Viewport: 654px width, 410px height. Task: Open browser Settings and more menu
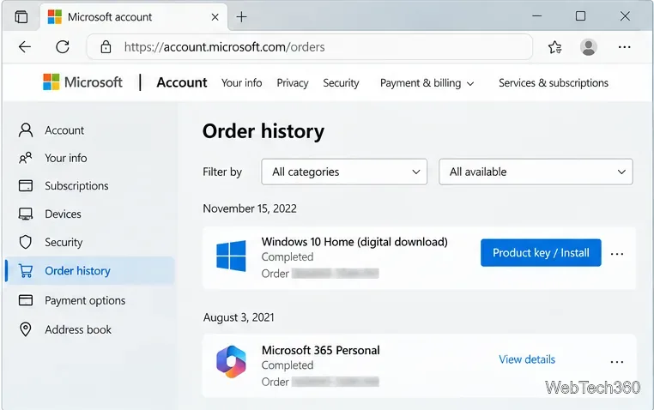click(x=624, y=47)
